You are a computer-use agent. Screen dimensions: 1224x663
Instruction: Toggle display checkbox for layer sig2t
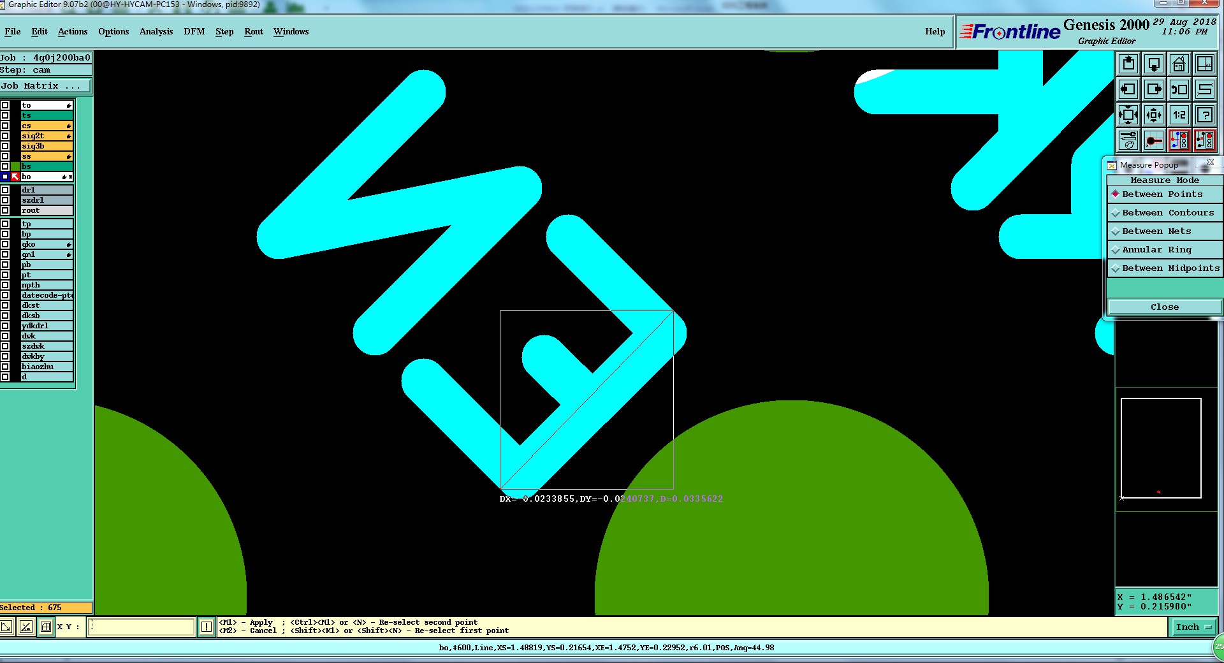click(x=5, y=136)
